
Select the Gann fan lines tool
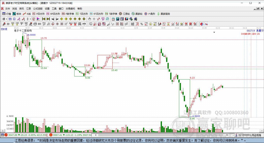pos(95,24)
